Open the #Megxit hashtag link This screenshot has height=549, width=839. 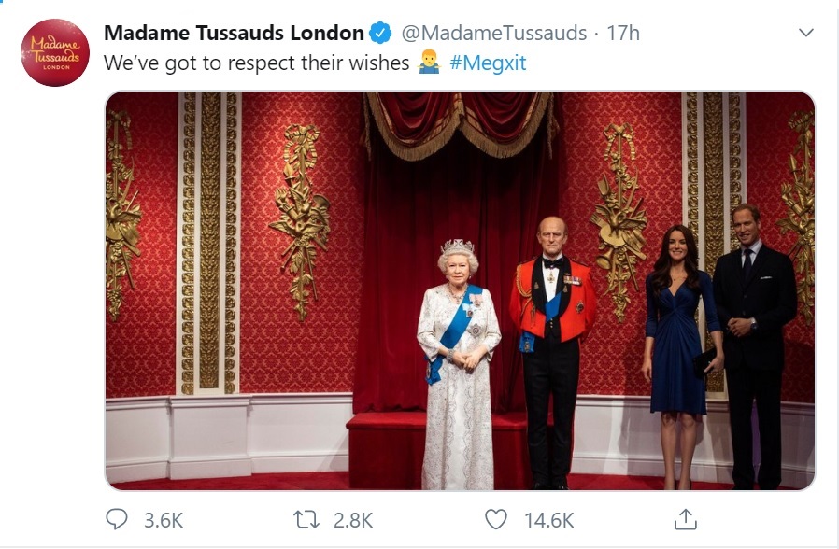click(488, 63)
